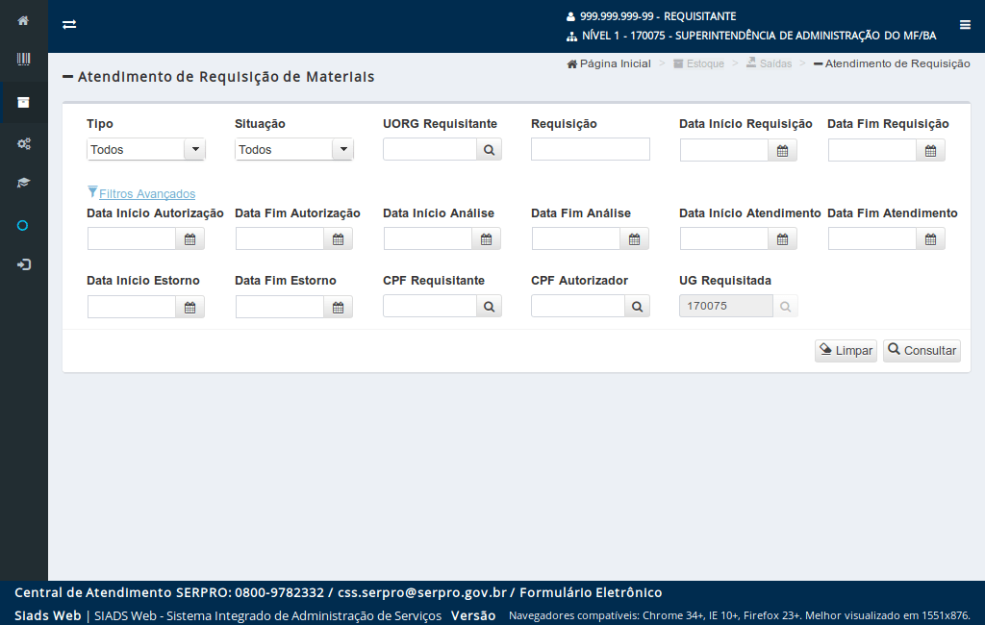Screen dimensions: 985x625
Task: Open the Saídas breadcrumb
Action: click(x=769, y=63)
